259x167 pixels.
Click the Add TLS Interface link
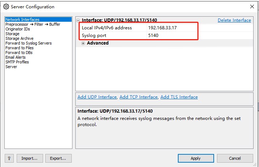tap(179, 97)
